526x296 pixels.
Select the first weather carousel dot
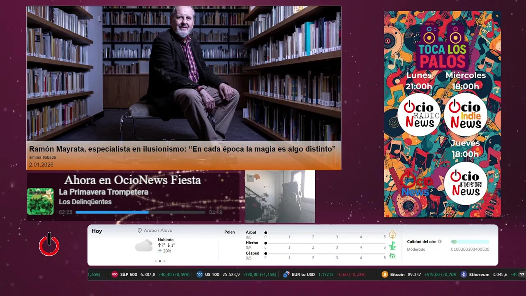pyautogui.click(x=155, y=261)
